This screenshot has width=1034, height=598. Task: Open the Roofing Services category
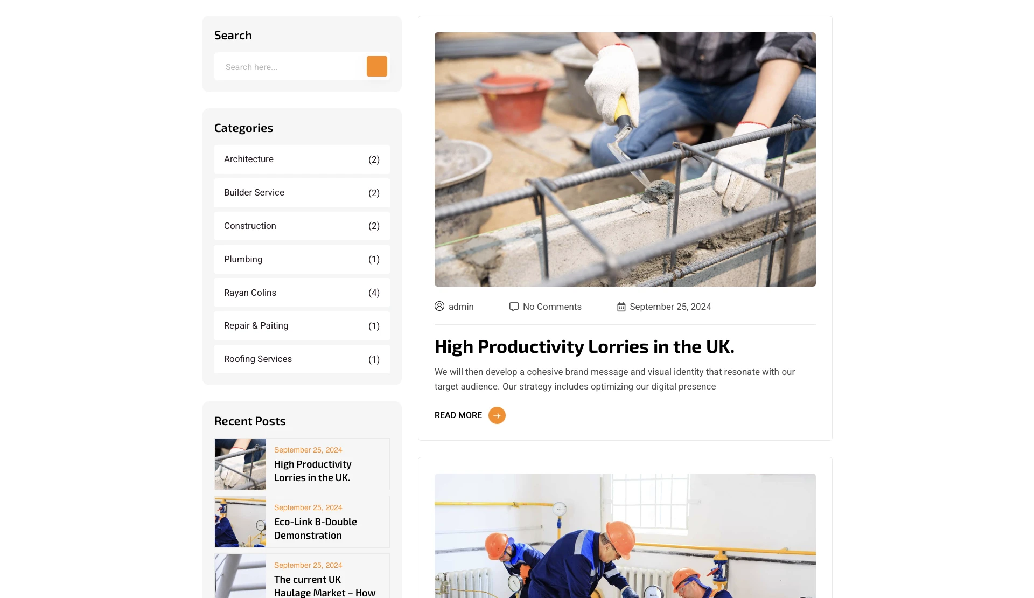click(302, 359)
